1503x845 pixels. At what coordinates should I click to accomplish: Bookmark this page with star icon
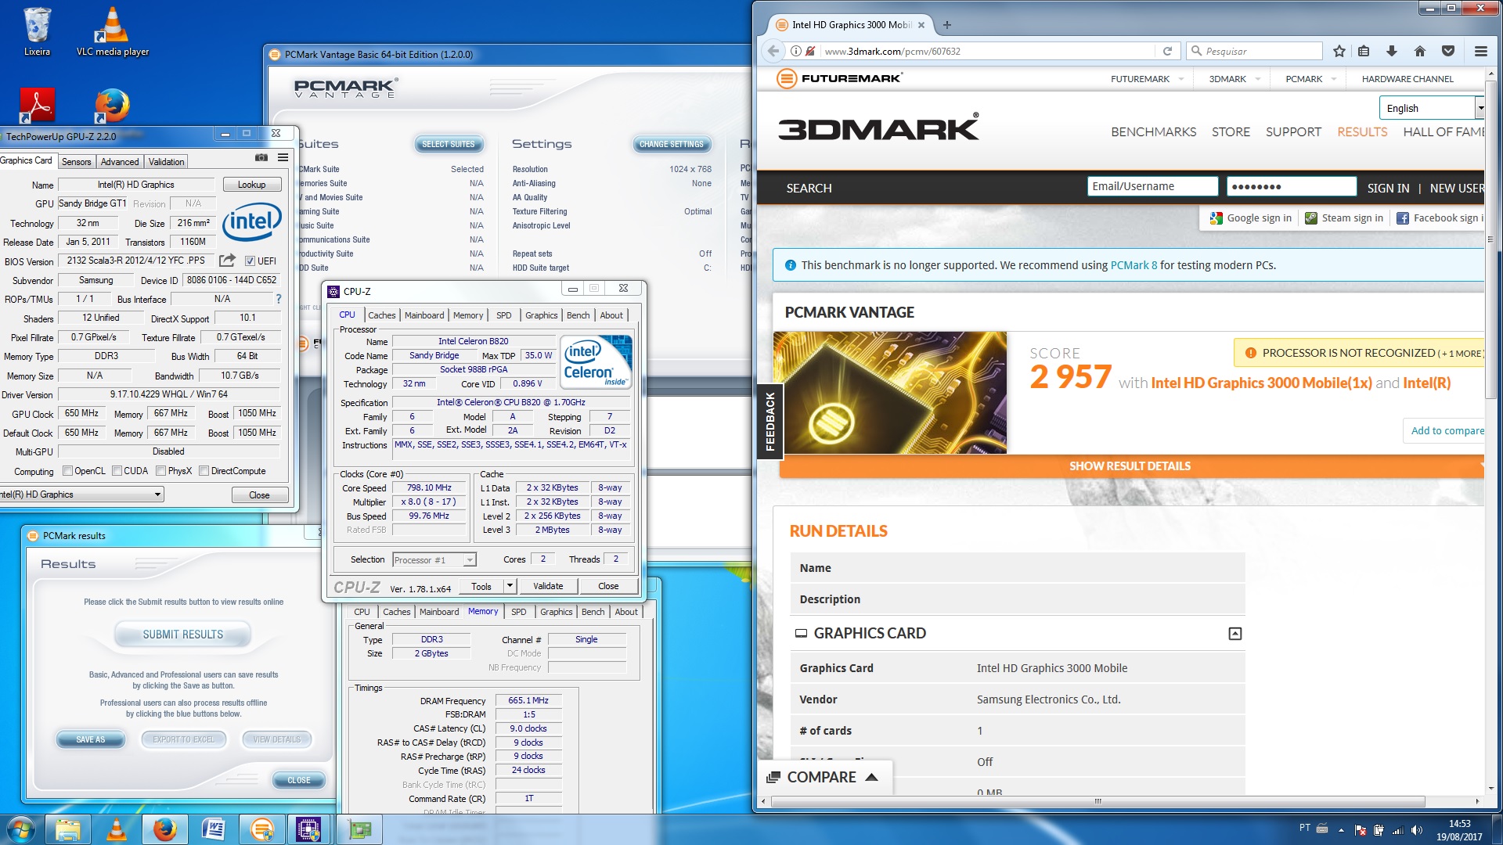click(x=1339, y=51)
